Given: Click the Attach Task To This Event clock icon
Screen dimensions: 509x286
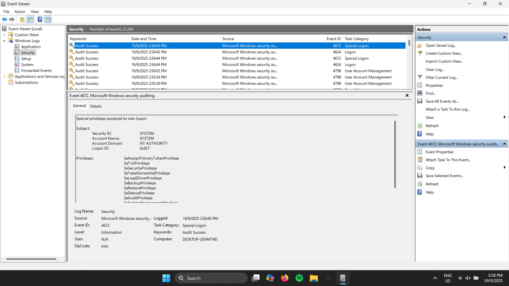Looking at the screenshot, I should click(420, 160).
